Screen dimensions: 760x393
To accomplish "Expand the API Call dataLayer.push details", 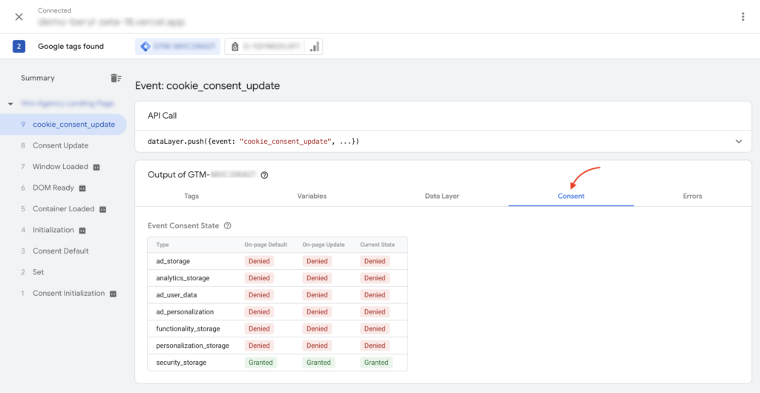I will click(x=738, y=141).
